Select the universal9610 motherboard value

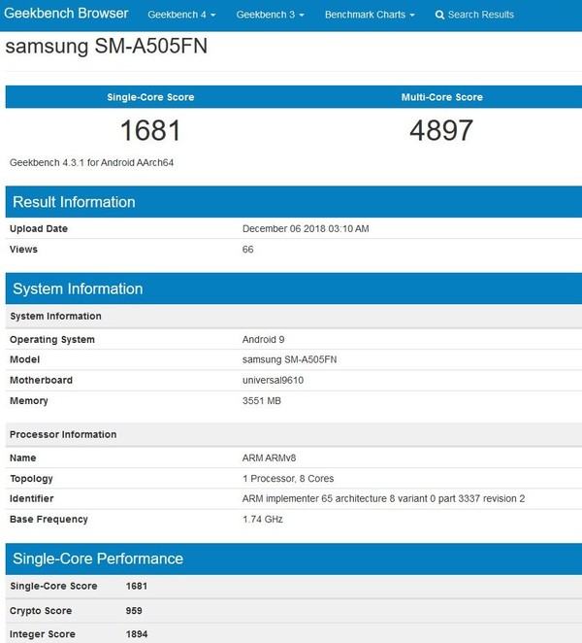tap(273, 380)
